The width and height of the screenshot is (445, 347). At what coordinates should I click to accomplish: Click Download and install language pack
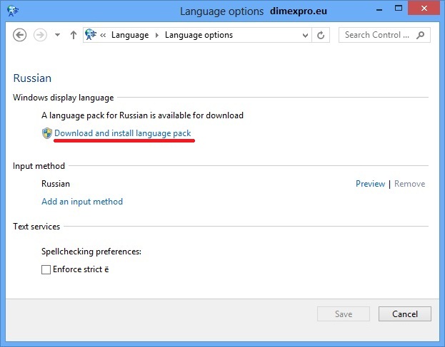click(x=123, y=133)
